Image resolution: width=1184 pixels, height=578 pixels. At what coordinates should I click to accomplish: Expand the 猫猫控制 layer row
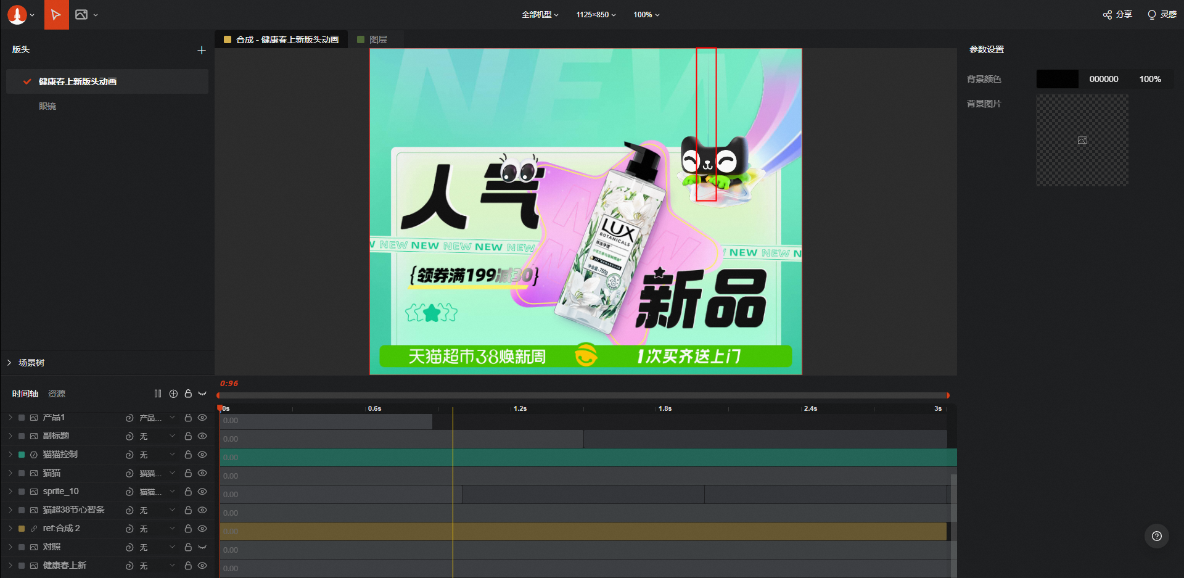pos(10,455)
